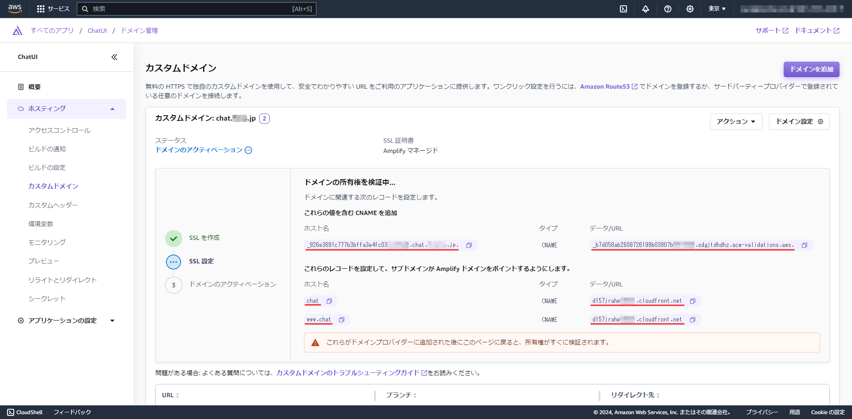Copy the cloudfront value for chat row

tap(693, 301)
